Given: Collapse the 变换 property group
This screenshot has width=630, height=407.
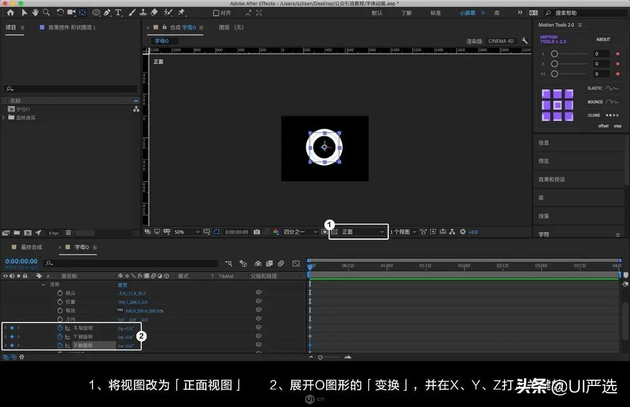Looking at the screenshot, I should point(44,285).
